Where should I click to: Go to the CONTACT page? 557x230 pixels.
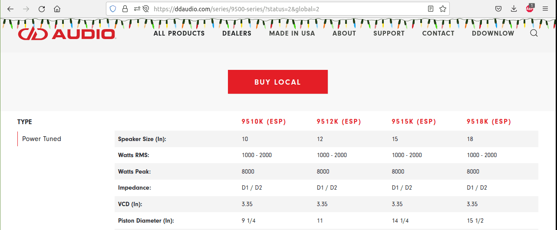(x=438, y=33)
